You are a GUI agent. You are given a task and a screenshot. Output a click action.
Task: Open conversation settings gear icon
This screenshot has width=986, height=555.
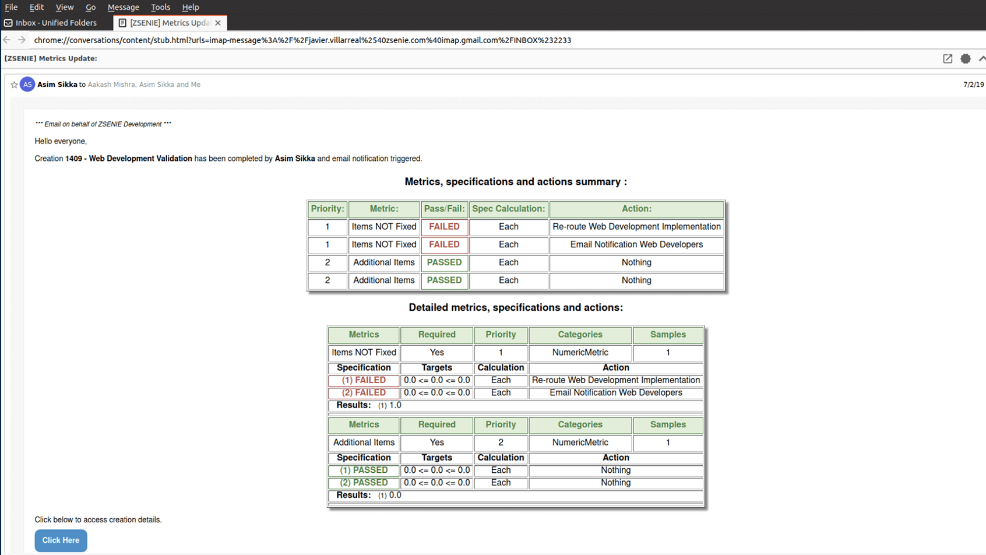tap(966, 59)
